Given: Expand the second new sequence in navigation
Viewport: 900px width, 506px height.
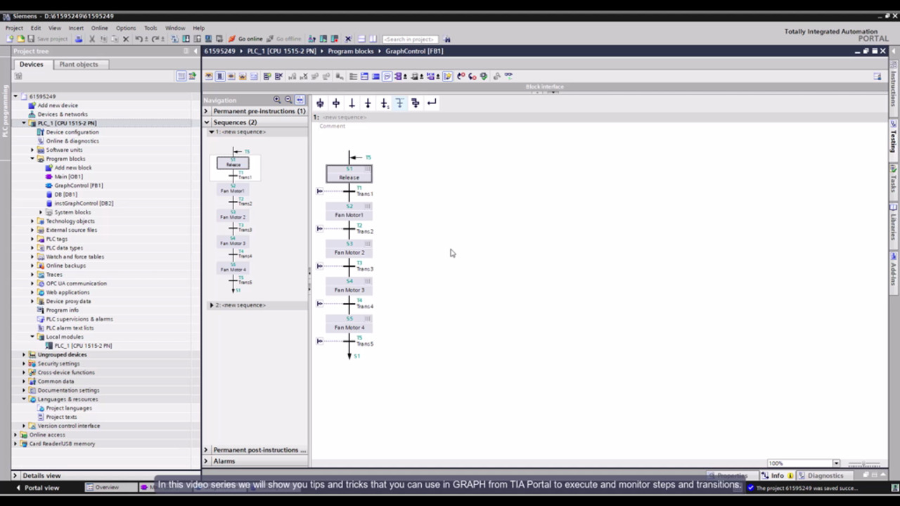Looking at the screenshot, I should (x=212, y=305).
